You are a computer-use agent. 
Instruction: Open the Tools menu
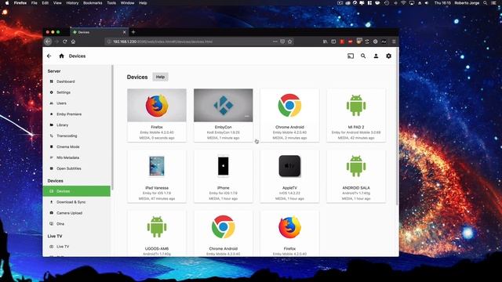111,3
